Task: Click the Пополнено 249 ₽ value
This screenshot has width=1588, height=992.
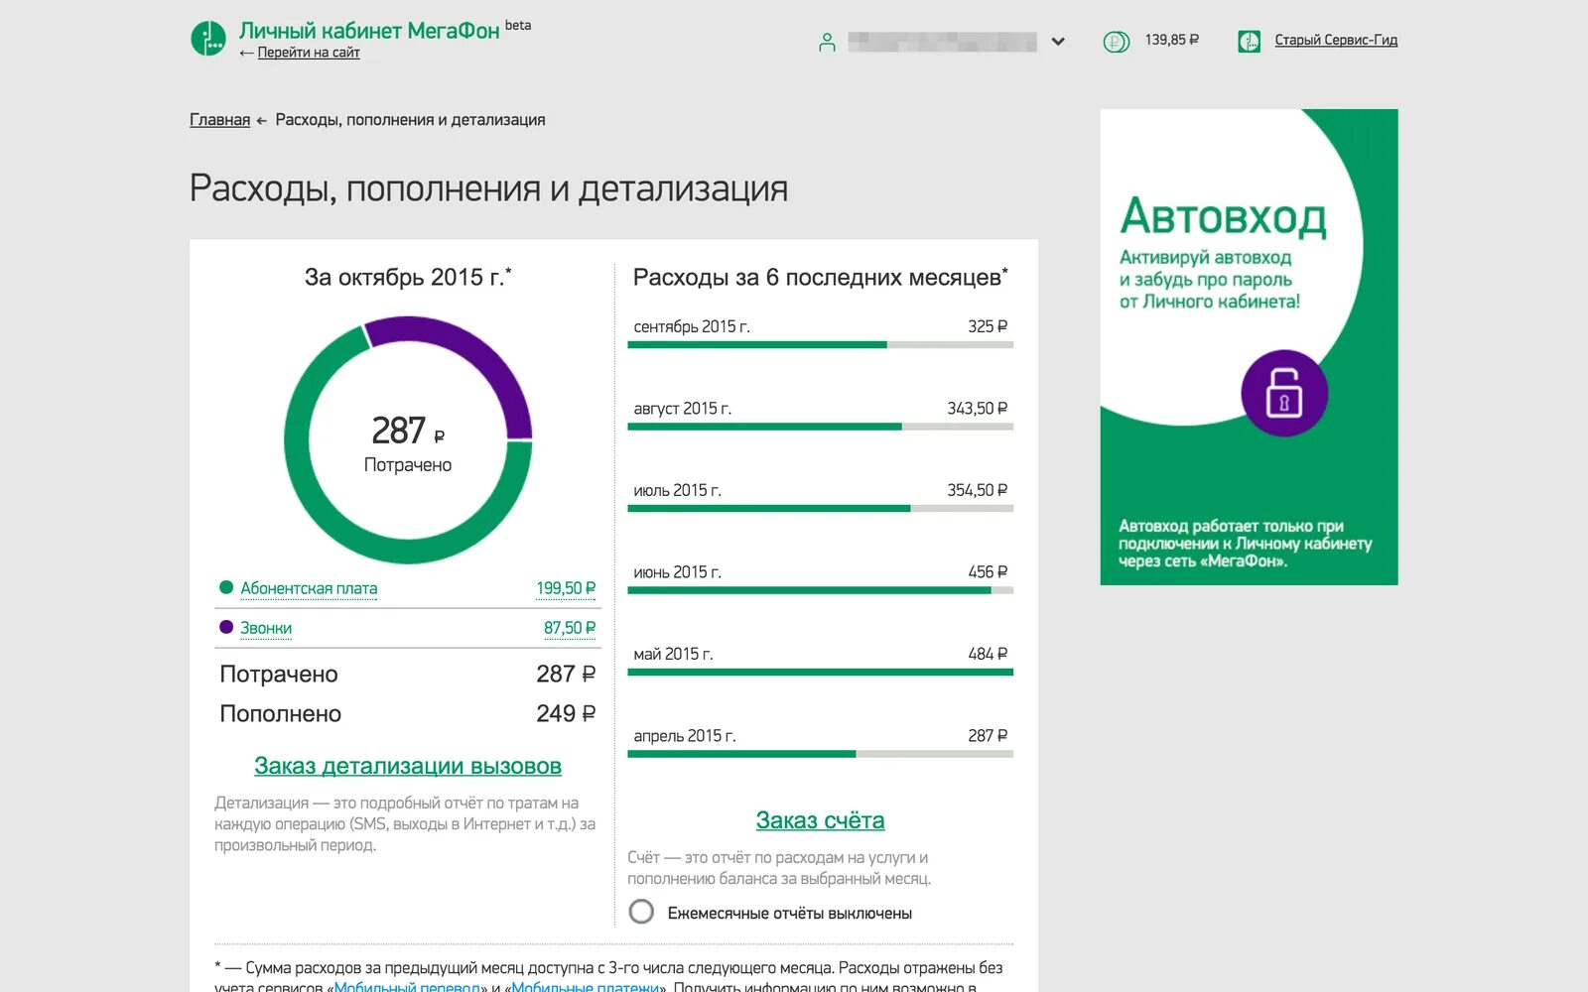Action: click(566, 713)
